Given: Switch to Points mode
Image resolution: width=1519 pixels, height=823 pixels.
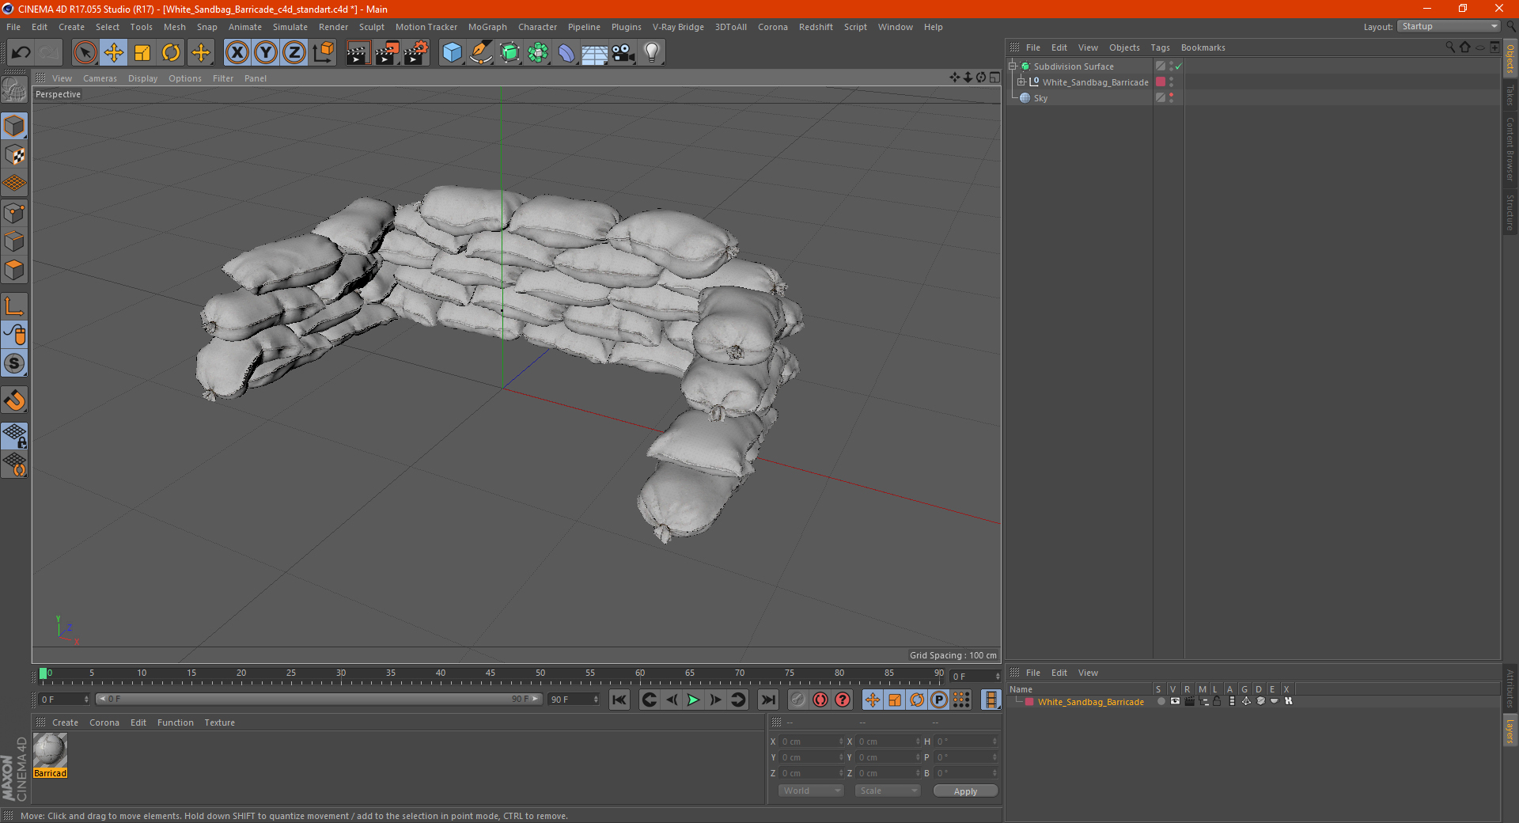Looking at the screenshot, I should point(14,213).
